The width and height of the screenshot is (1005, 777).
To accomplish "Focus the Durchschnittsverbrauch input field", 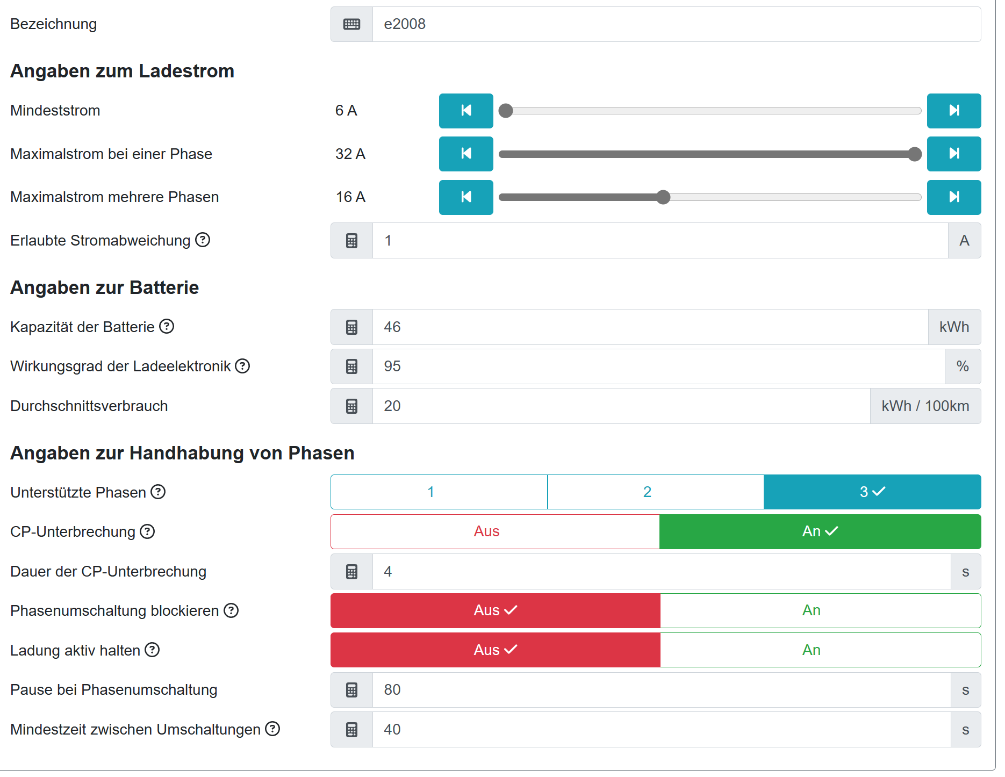I will (621, 406).
